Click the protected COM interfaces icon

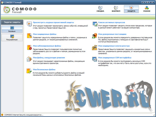pos(94,59)
